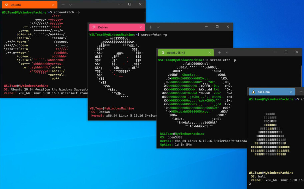The height and width of the screenshot is (189, 304).
Task: Select the Debian tab
Action: (x=117, y=27)
